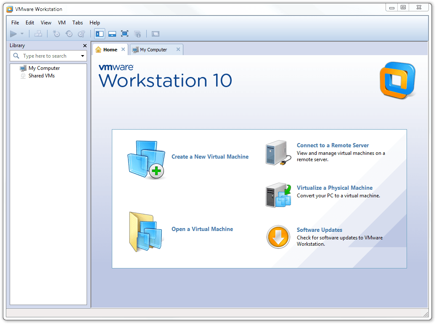Open the power options dropdown arrow

(22, 34)
